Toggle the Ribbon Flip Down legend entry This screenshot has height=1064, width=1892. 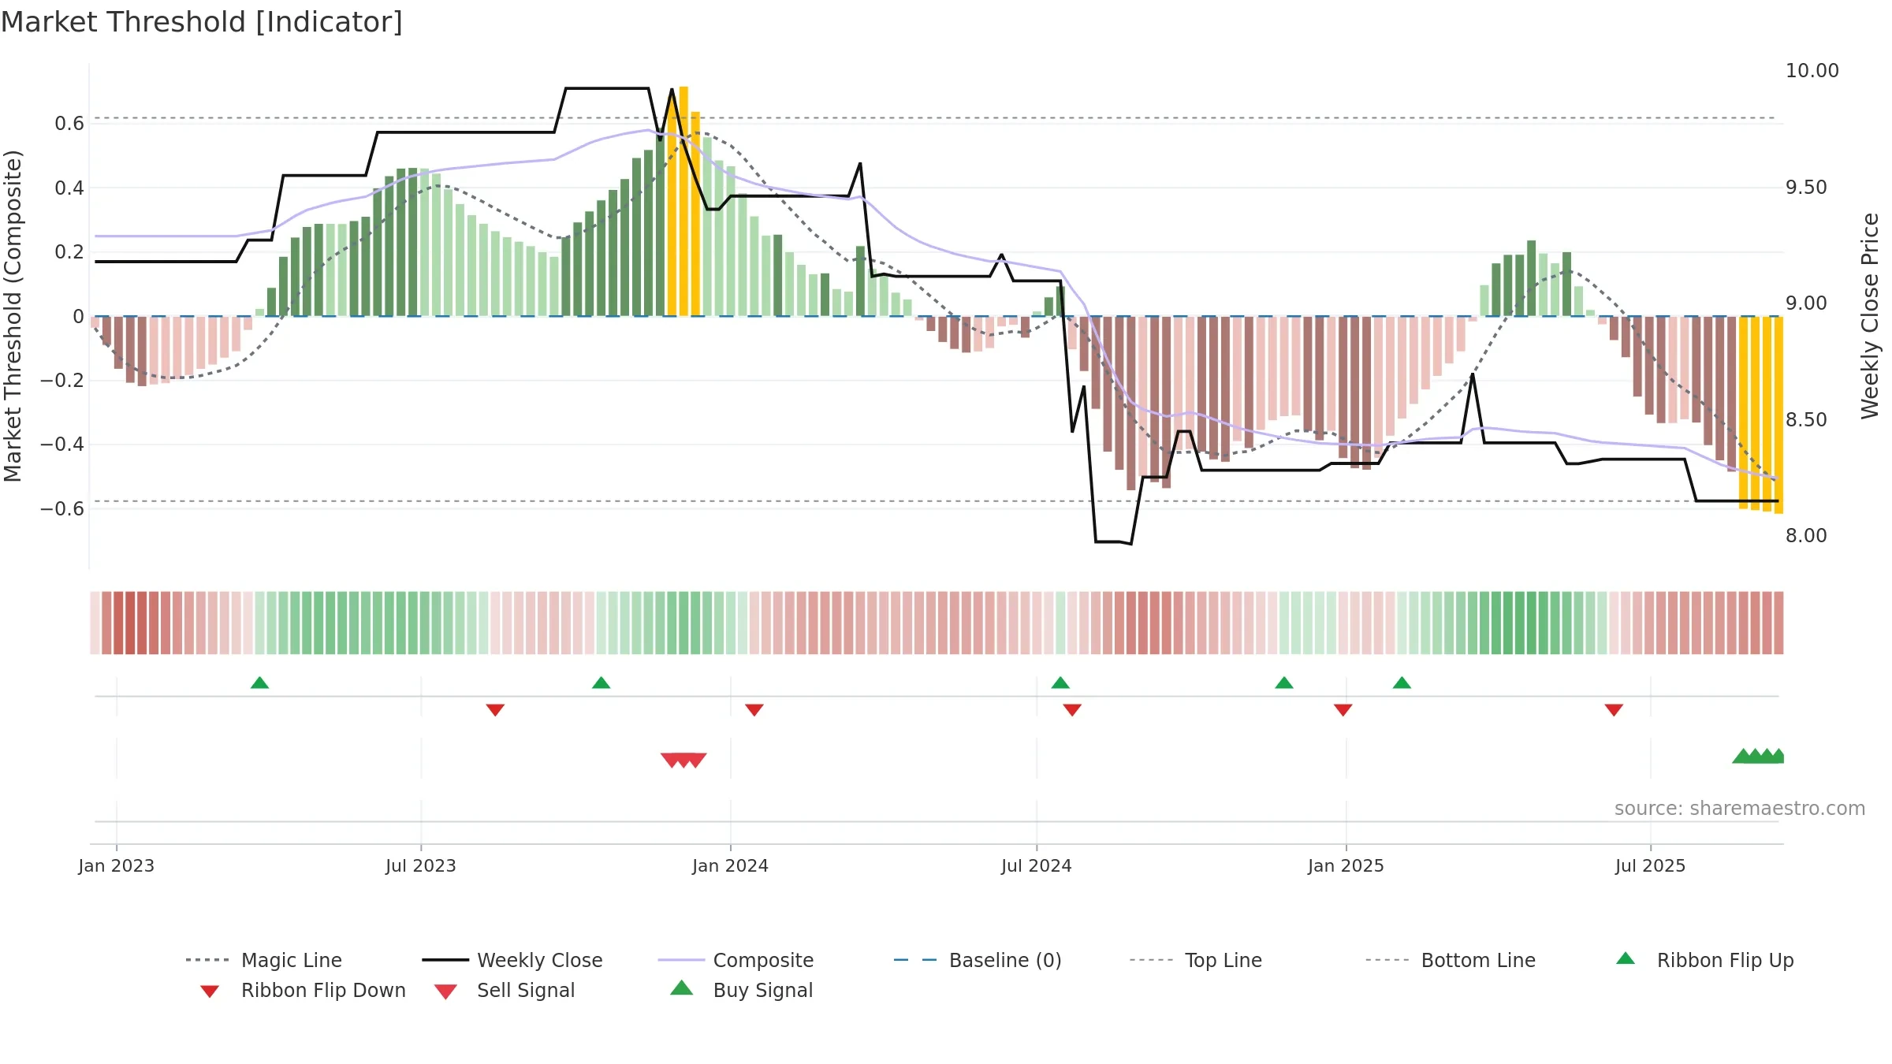tap(303, 990)
